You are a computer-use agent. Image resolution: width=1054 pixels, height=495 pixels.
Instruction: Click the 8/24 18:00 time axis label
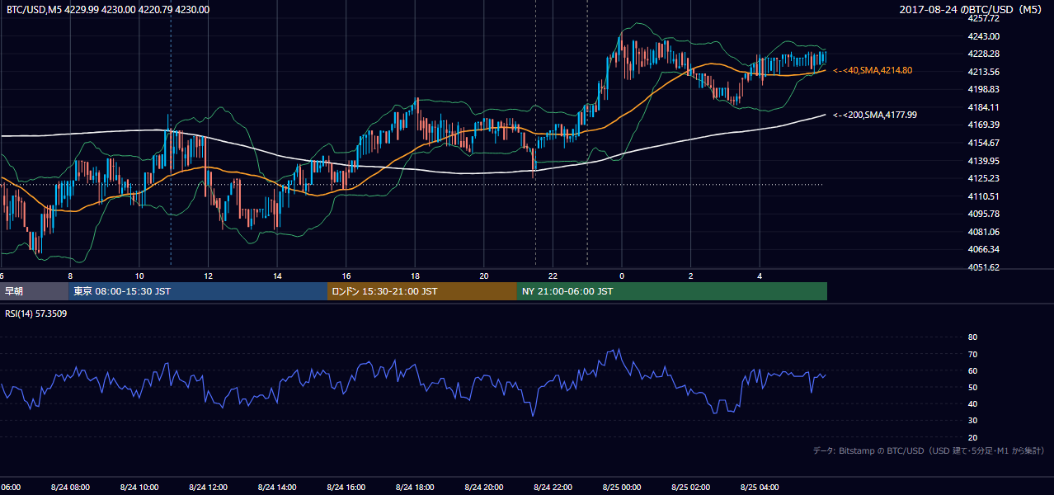coord(415,488)
